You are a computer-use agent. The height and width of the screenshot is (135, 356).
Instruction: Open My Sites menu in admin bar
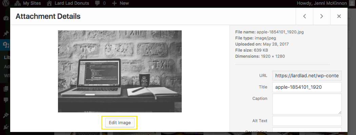27,3
